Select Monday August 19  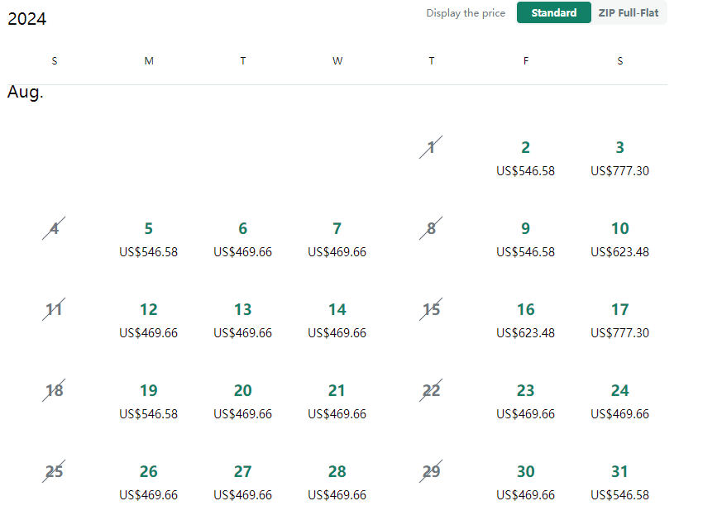click(x=148, y=401)
